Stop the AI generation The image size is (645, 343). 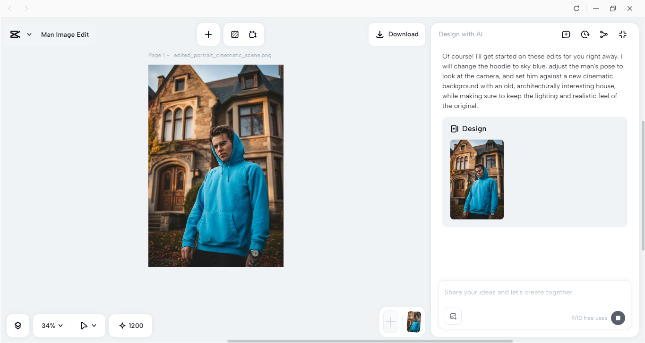618,318
